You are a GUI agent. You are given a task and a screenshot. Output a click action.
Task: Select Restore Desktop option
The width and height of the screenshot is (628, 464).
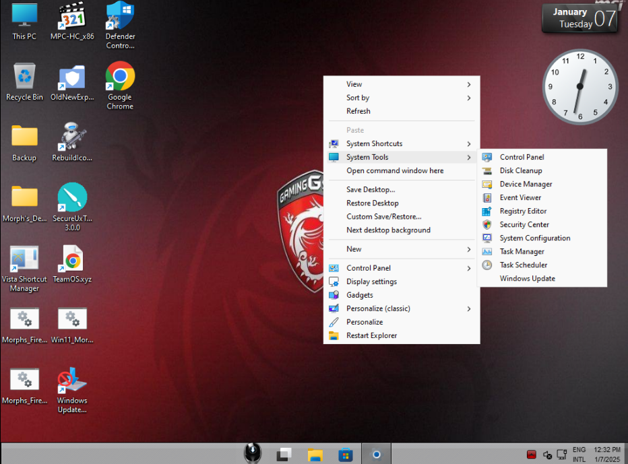pyautogui.click(x=402, y=203)
